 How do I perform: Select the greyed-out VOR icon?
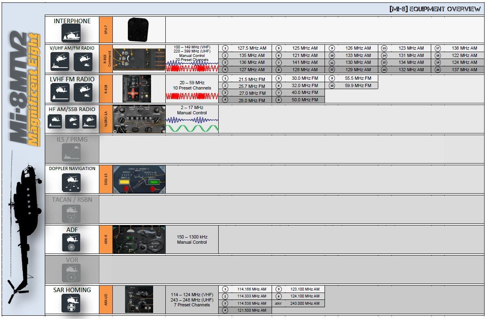[x=71, y=273]
